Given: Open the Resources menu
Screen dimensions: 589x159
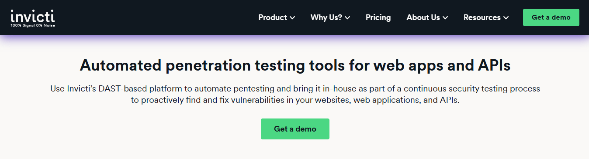Looking at the screenshot, I should [486, 17].
